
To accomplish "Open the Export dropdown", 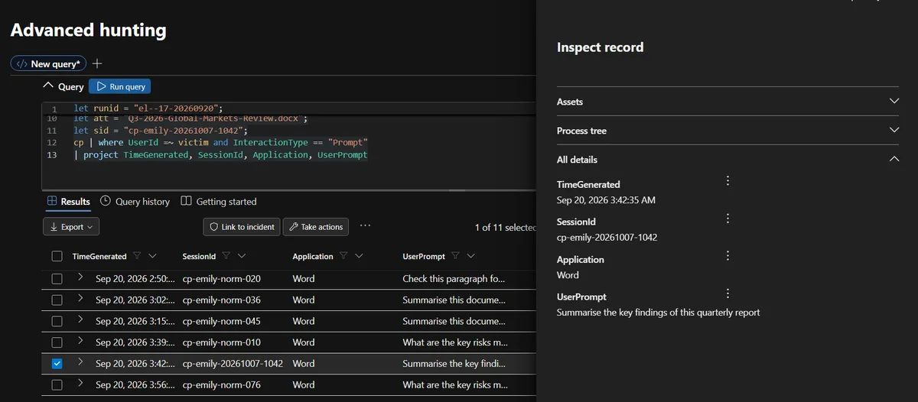I will click(71, 227).
